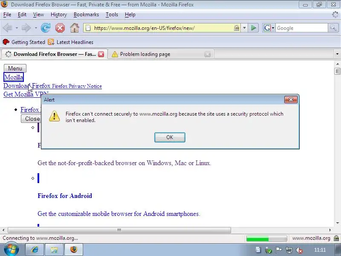Viewport: 341px width, 256px height.
Task: Expand the address bar URL dropdown
Action: (x=244, y=28)
